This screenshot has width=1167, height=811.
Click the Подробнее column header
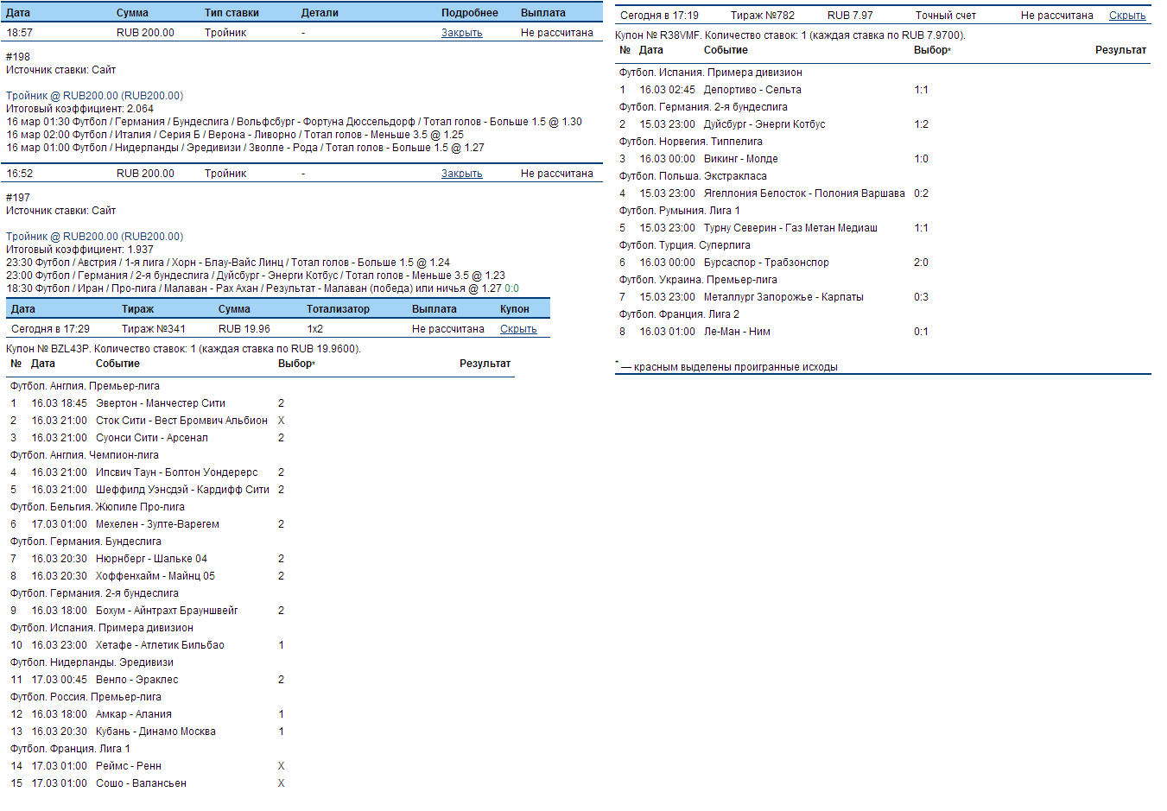(469, 13)
